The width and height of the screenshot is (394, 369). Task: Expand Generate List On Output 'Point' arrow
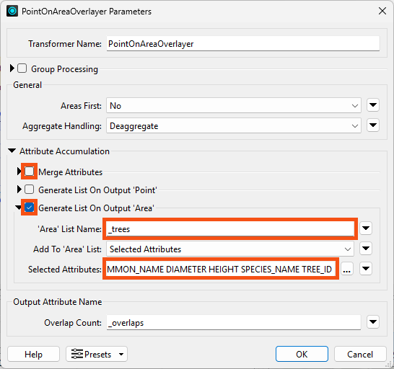[x=19, y=190]
